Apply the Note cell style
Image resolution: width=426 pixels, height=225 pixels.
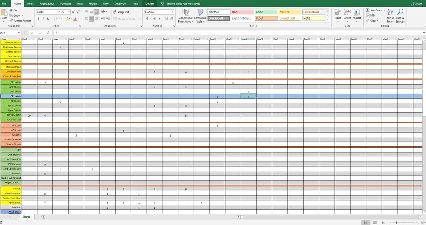313,18
